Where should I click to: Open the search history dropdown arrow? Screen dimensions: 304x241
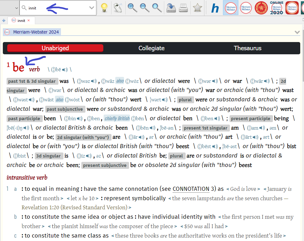click(x=91, y=8)
